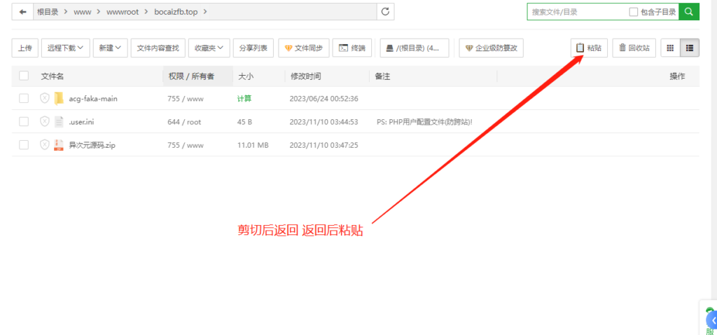Click the shield icon beside .user.ini

point(44,121)
